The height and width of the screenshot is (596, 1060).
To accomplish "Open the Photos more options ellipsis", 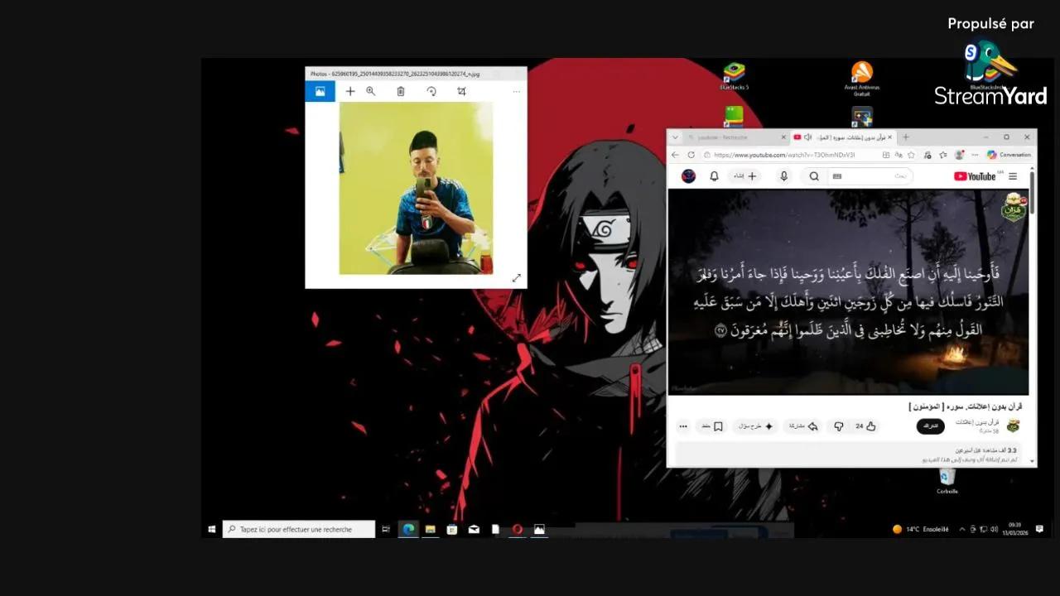I will tap(517, 91).
